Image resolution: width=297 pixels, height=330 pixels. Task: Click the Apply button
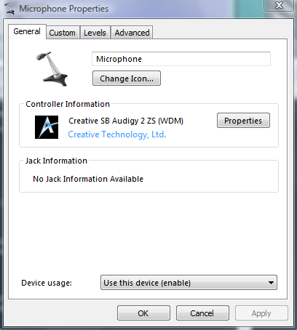coord(261,313)
